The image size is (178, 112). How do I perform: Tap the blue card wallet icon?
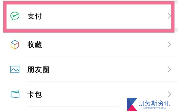(15, 94)
